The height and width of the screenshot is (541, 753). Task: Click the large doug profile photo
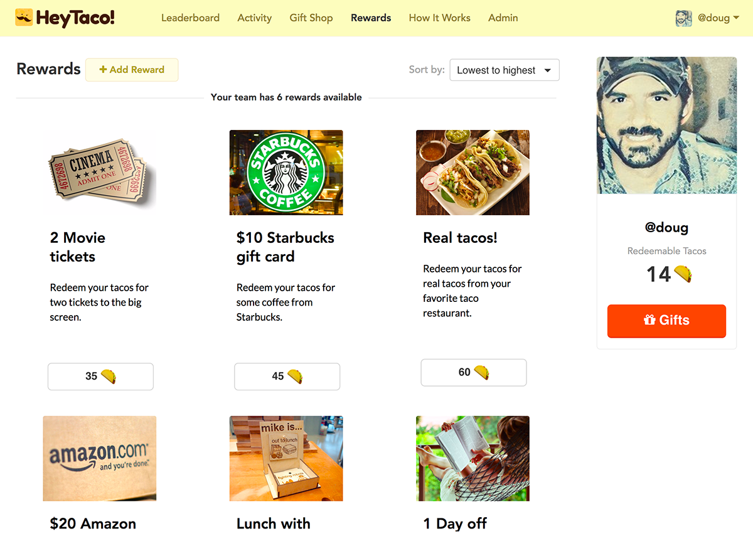pyautogui.click(x=666, y=126)
